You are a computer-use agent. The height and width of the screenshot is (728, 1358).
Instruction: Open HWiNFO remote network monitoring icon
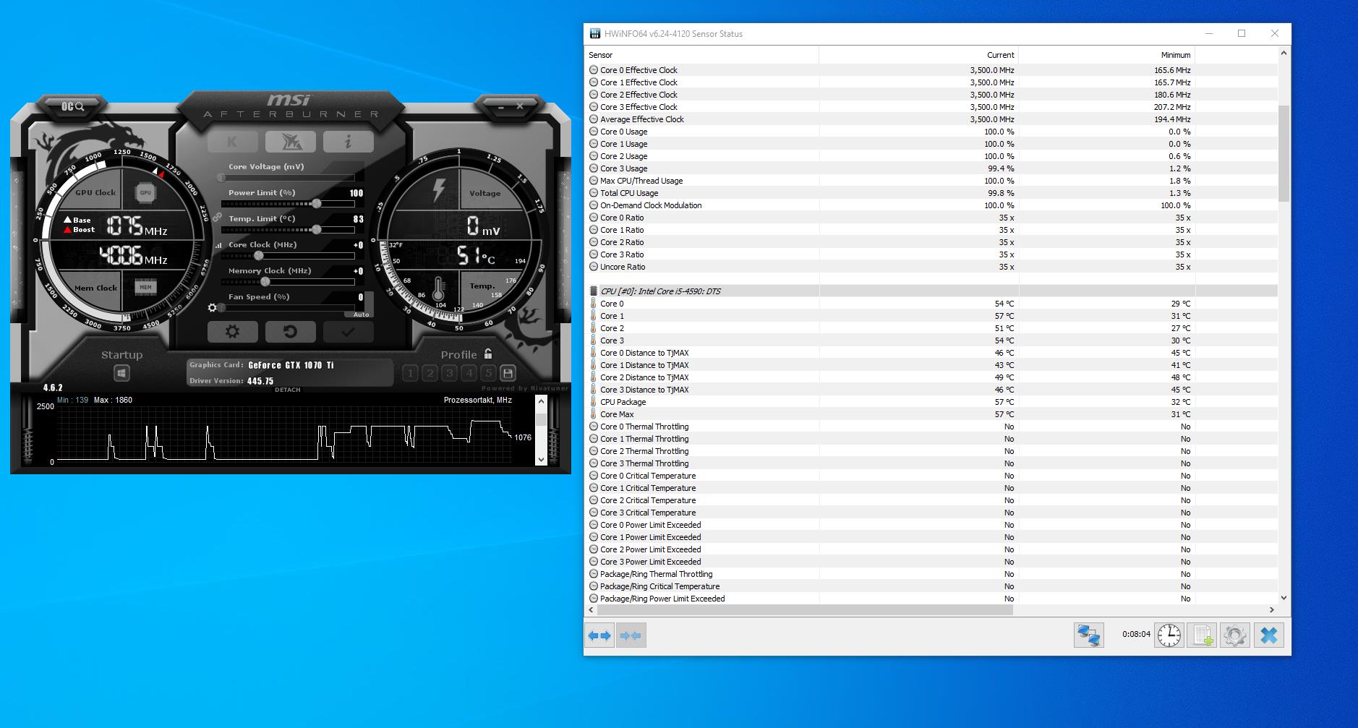point(1088,635)
